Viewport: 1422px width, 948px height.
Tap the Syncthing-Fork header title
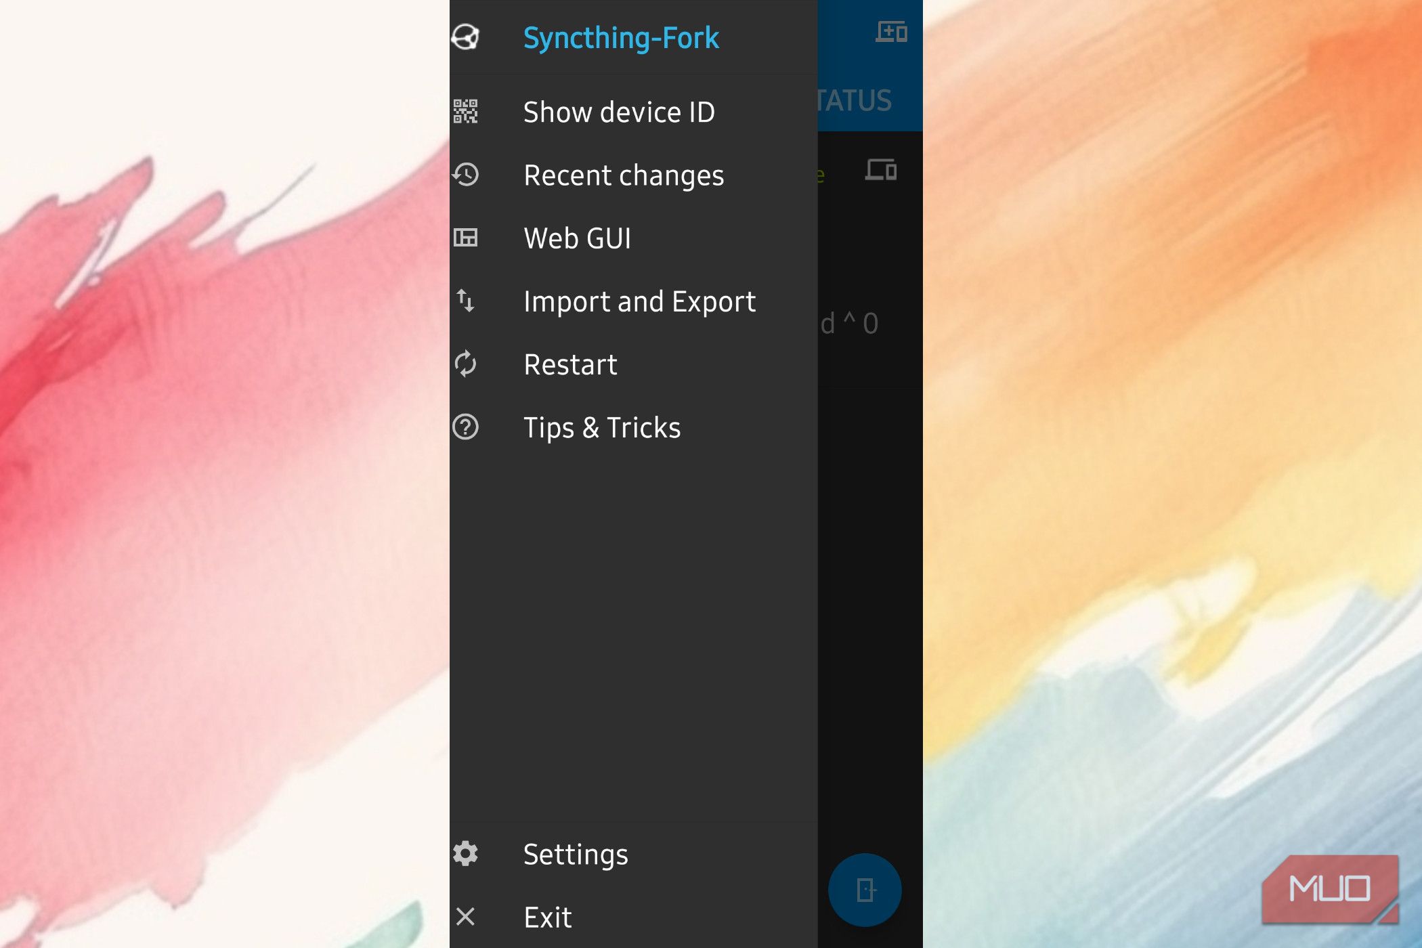(x=621, y=38)
